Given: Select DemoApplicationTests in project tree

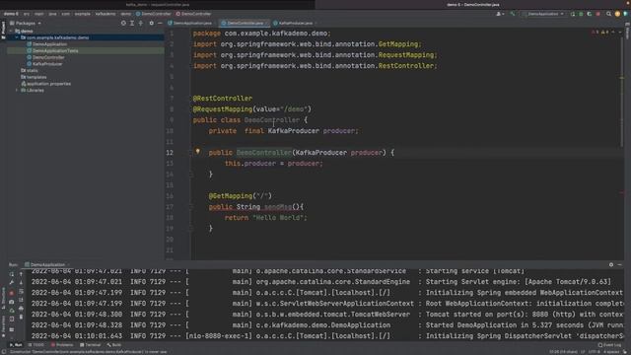Looking at the screenshot, I should click(52, 50).
